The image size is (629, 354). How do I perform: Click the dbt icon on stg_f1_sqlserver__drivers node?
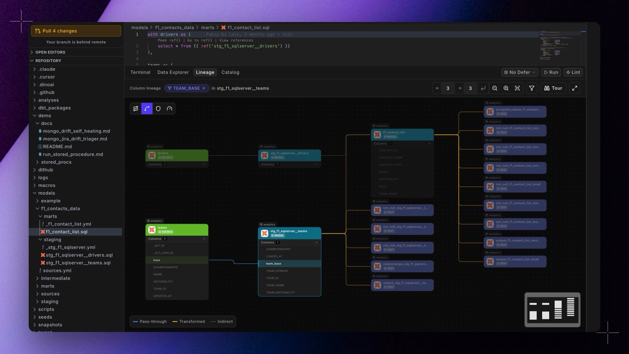pyautogui.click(x=265, y=155)
